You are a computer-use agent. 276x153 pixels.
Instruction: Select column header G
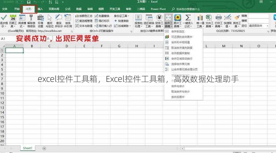pos(119,46)
